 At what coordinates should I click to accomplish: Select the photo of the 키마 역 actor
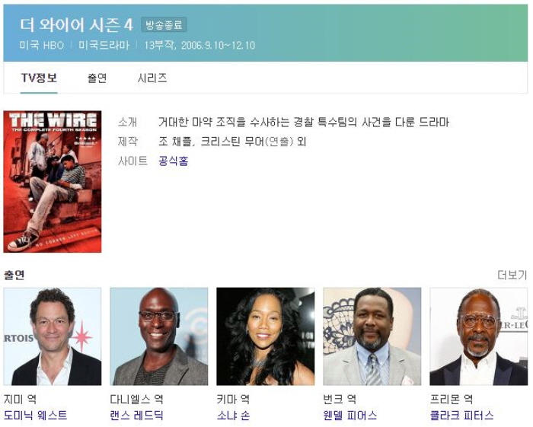(266, 336)
